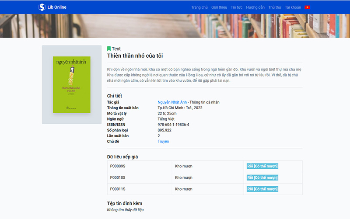Screen dimensions: 350x219
Task: Click the ISBN number 978-604-1-19836-4
Action: click(x=173, y=125)
